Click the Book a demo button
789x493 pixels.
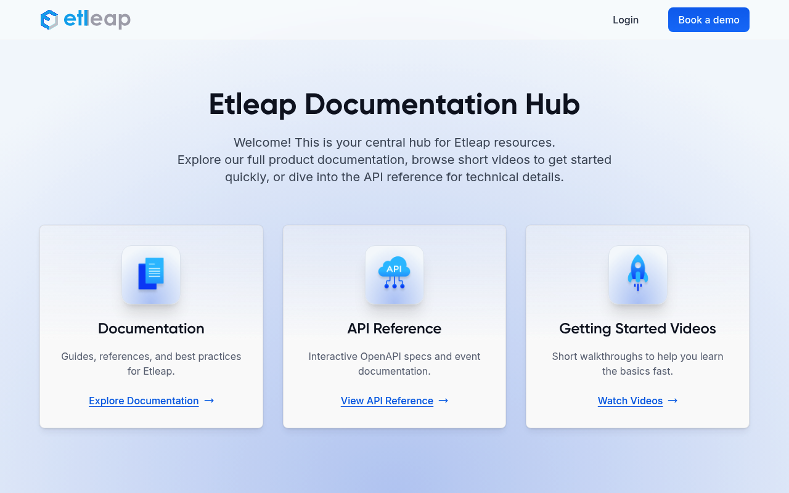click(709, 20)
